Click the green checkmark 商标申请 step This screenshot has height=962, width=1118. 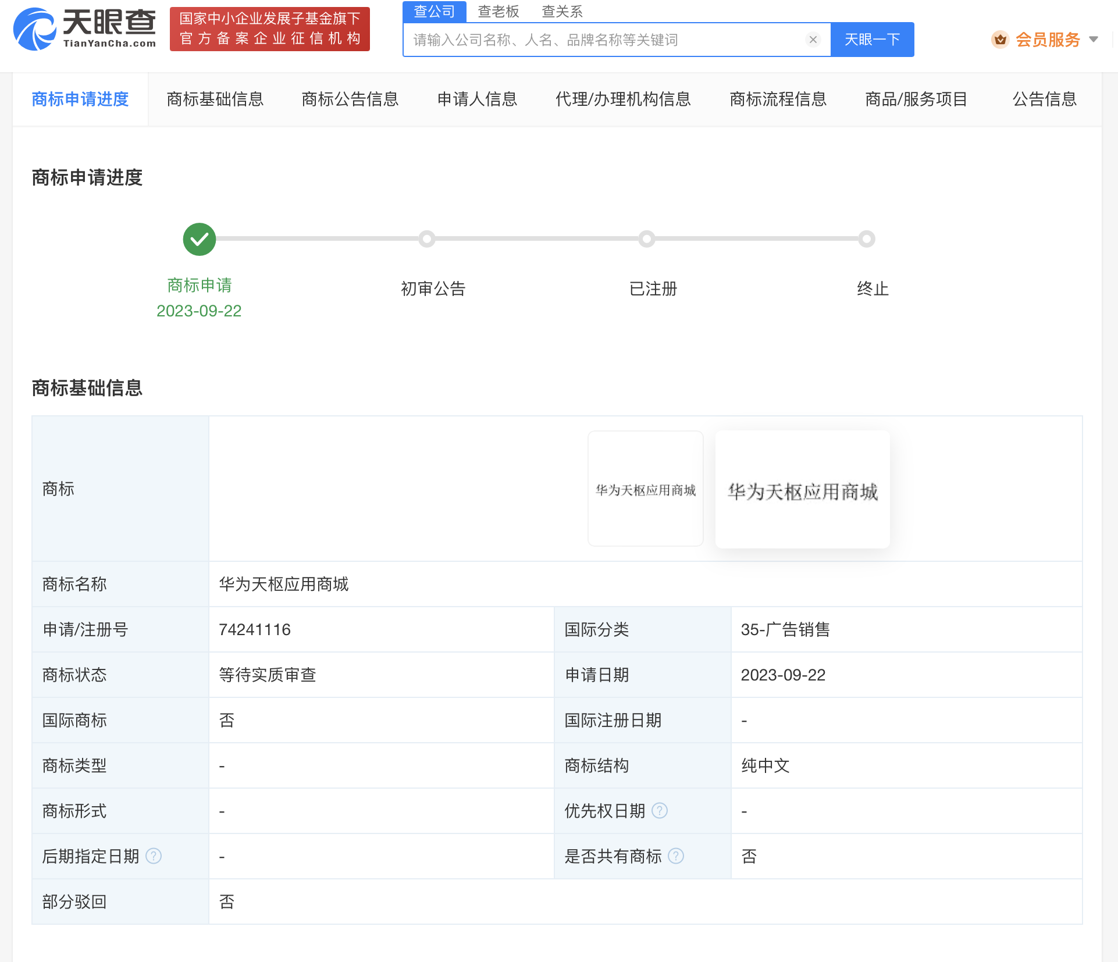click(x=200, y=239)
